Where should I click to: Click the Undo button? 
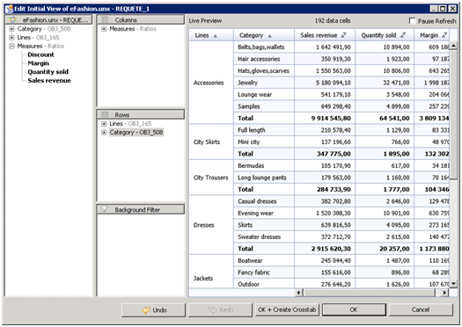coord(153,310)
